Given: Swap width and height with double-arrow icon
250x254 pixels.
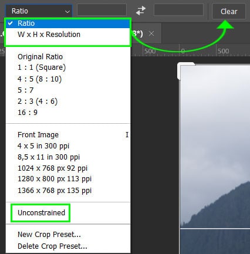Looking at the screenshot, I should click(x=141, y=11).
